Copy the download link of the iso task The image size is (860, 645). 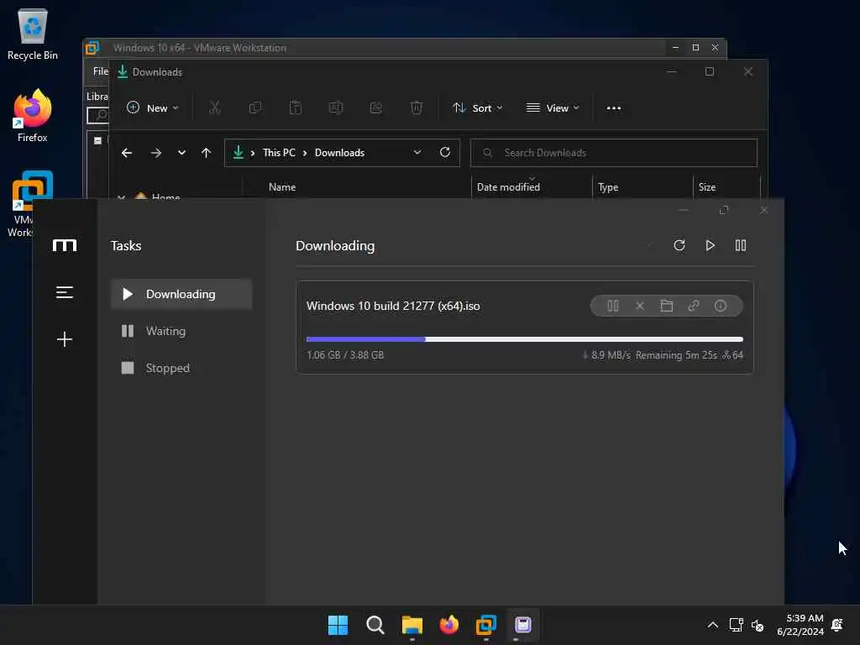693,306
